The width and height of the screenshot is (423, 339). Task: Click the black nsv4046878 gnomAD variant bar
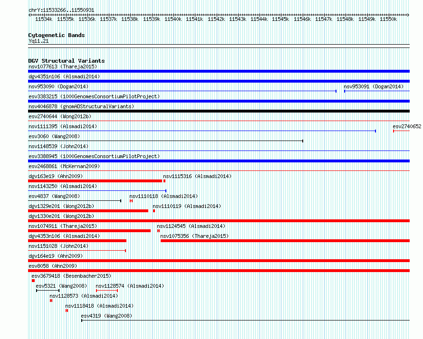pyautogui.click(x=219, y=111)
